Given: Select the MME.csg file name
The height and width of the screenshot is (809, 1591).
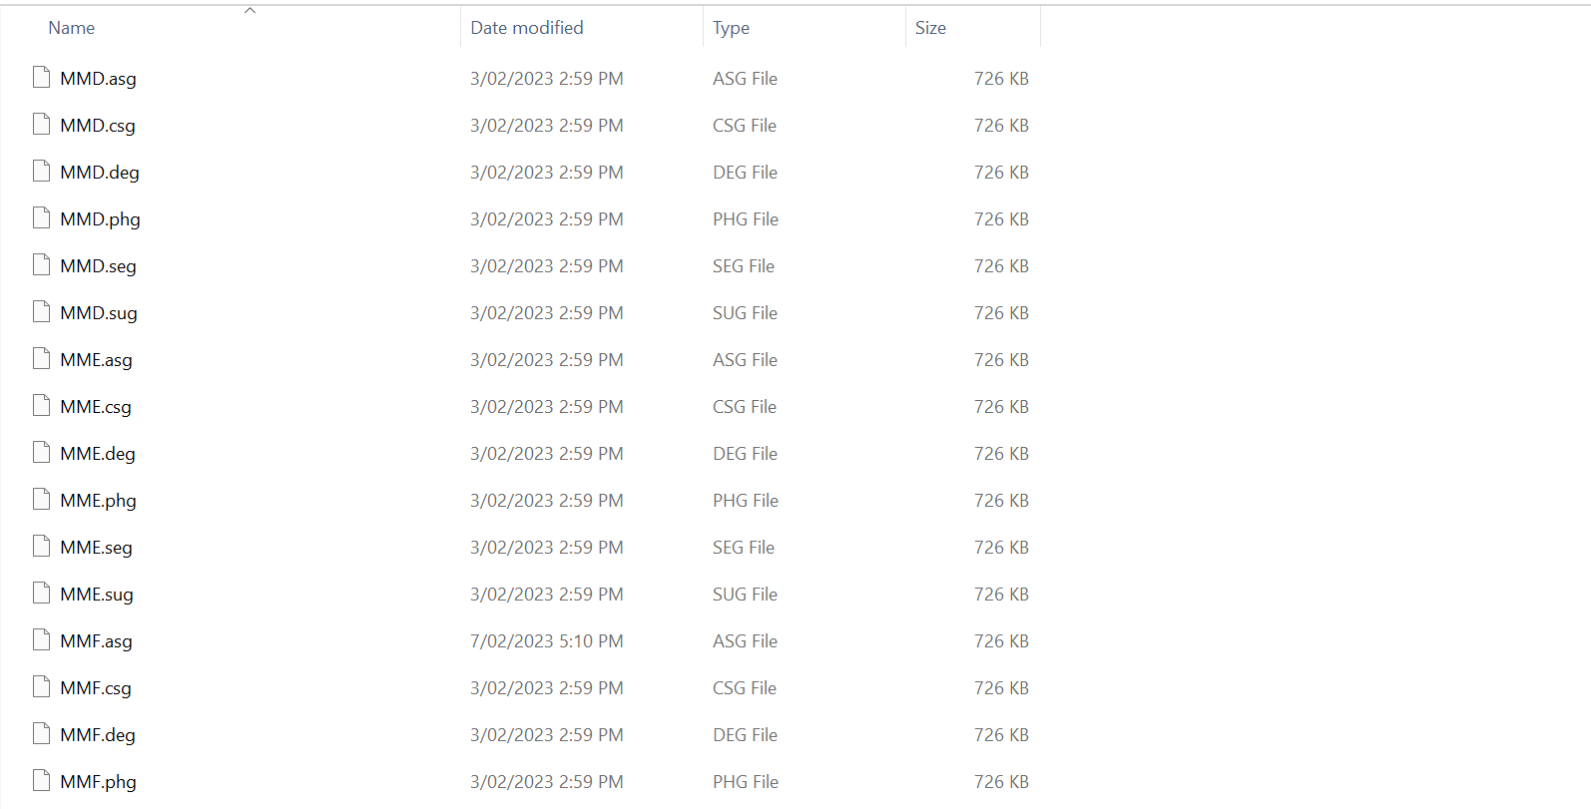Looking at the screenshot, I should (x=96, y=407).
